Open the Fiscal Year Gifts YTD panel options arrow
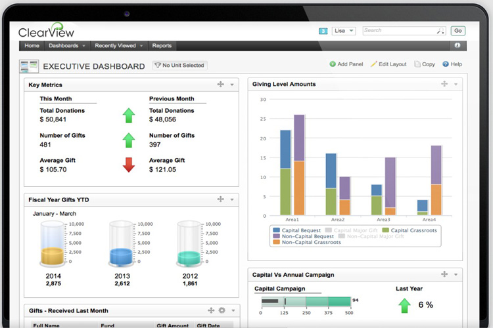 coord(232,199)
